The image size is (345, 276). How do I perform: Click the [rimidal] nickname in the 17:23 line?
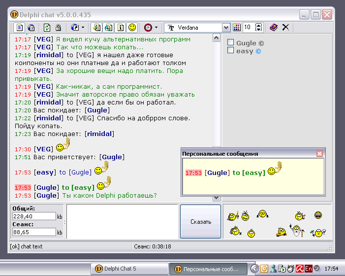tap(99, 134)
